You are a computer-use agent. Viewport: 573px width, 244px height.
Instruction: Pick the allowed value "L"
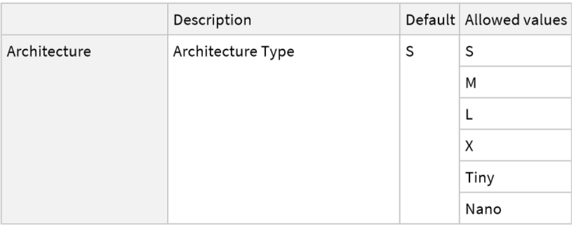coord(468,114)
